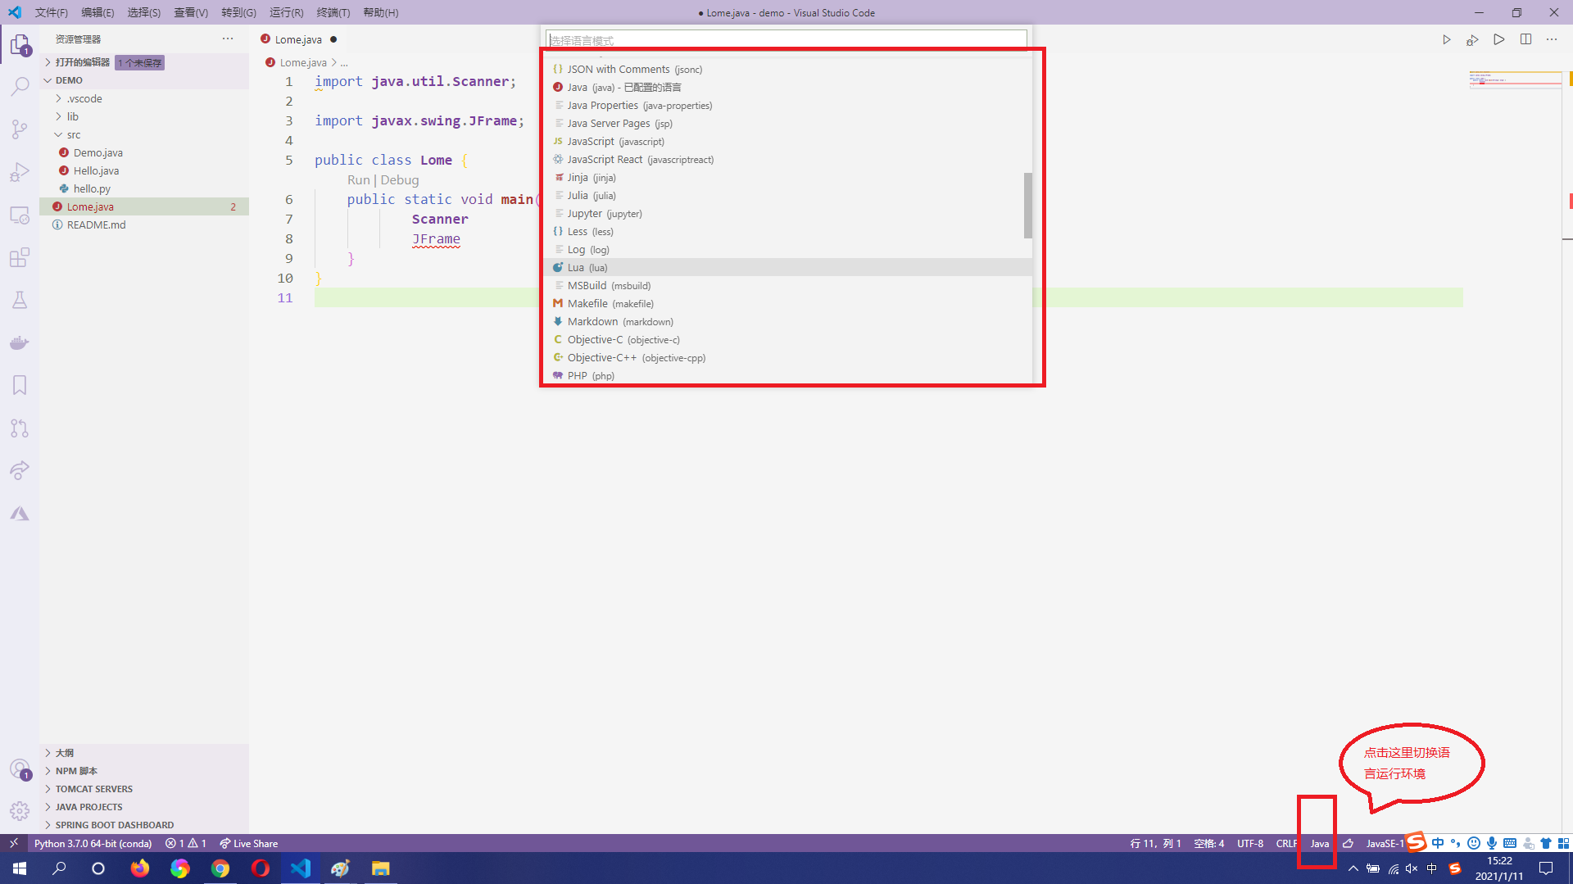Expand the TOMCAT SERVERS section
This screenshot has height=884, width=1573.
click(144, 789)
